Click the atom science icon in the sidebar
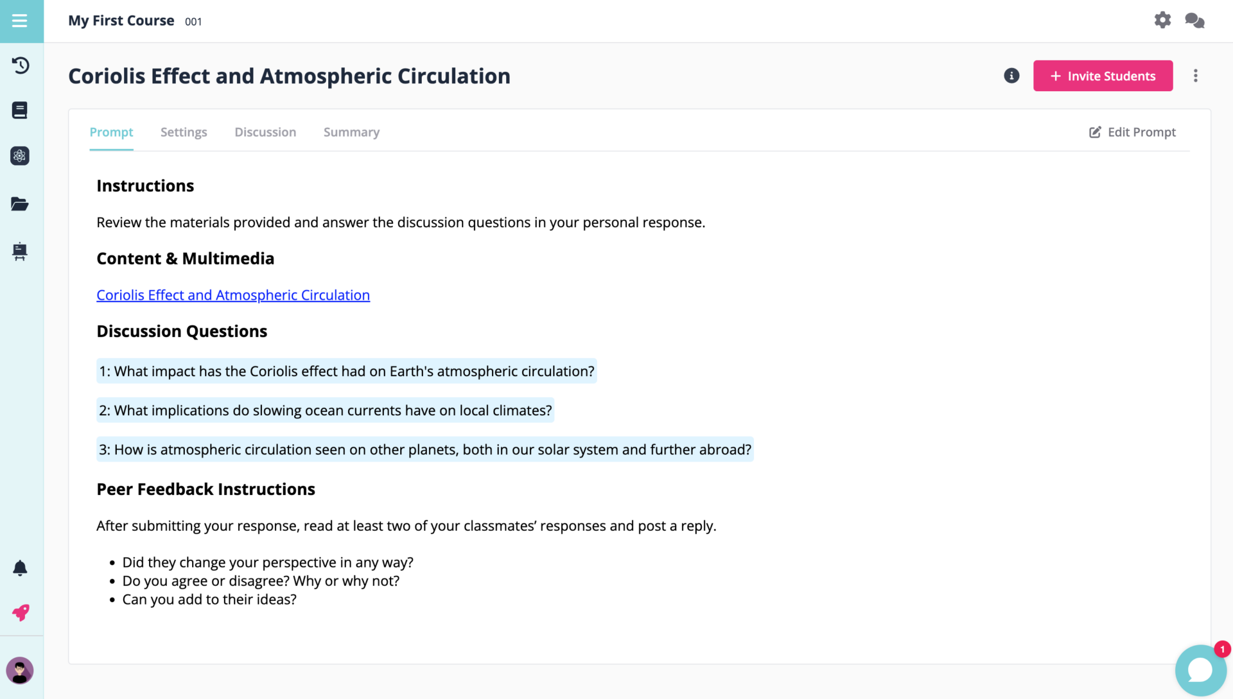The width and height of the screenshot is (1233, 699). click(20, 156)
